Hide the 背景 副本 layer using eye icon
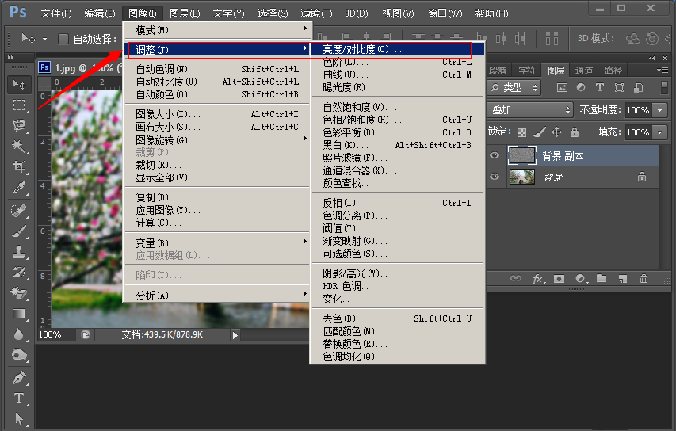The height and width of the screenshot is (431, 676). pos(495,156)
